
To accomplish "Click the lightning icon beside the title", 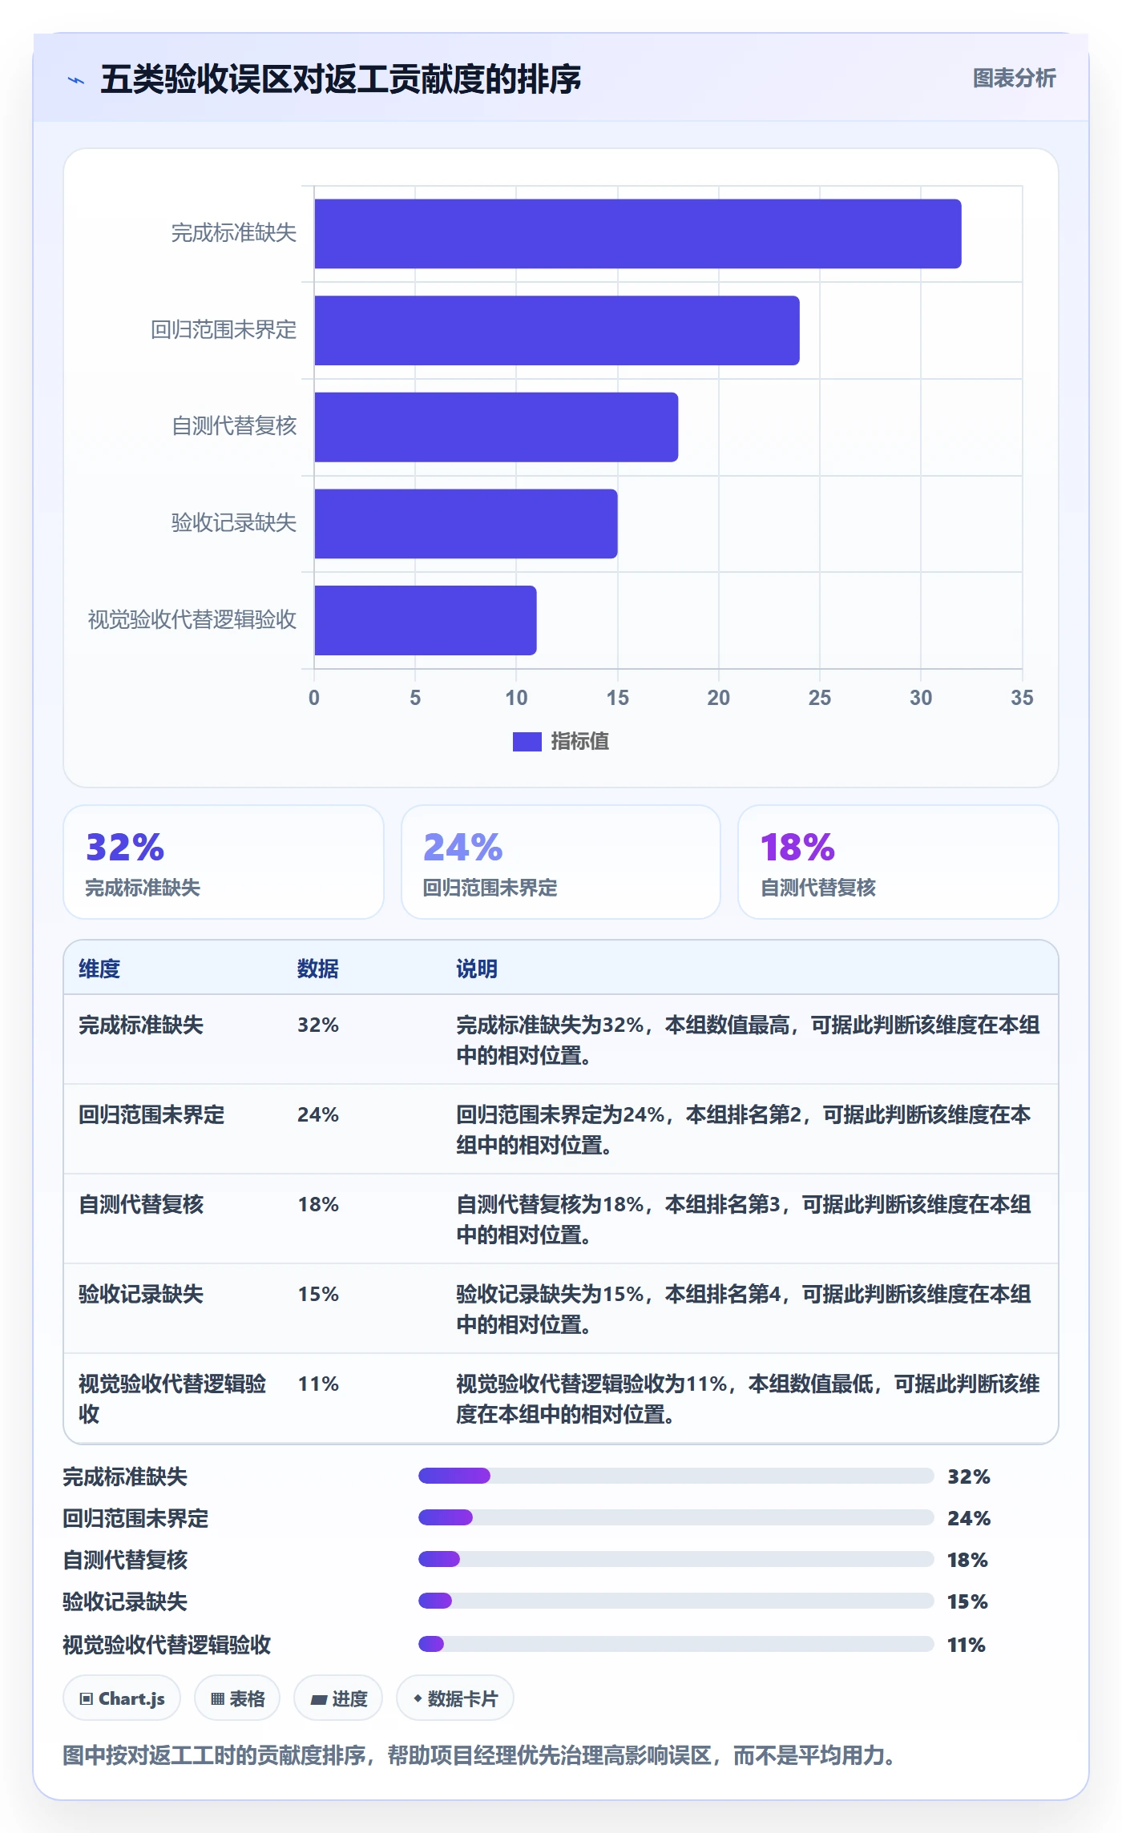I will 76,79.
